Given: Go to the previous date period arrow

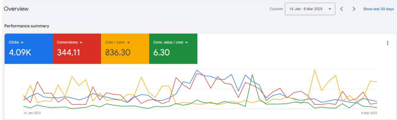Looking at the screenshot, I should tap(342, 9).
